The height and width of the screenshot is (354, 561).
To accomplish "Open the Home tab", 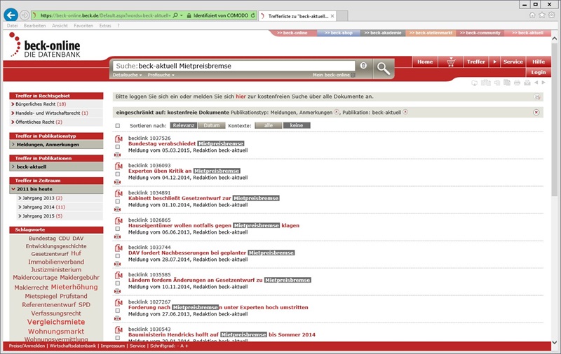I will point(425,62).
